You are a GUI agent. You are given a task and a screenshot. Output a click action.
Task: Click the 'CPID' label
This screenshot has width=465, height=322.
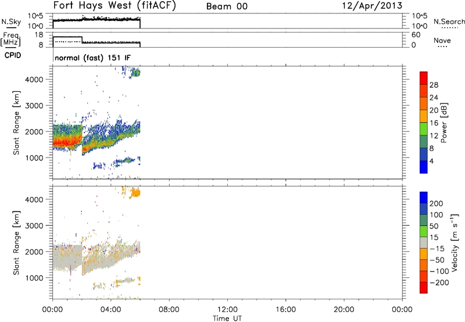(13, 55)
